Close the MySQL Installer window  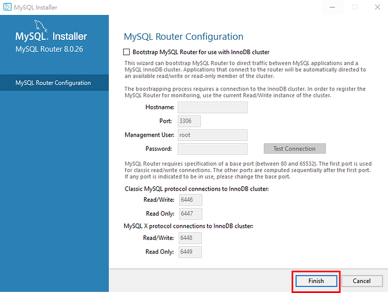pyautogui.click(x=377, y=7)
